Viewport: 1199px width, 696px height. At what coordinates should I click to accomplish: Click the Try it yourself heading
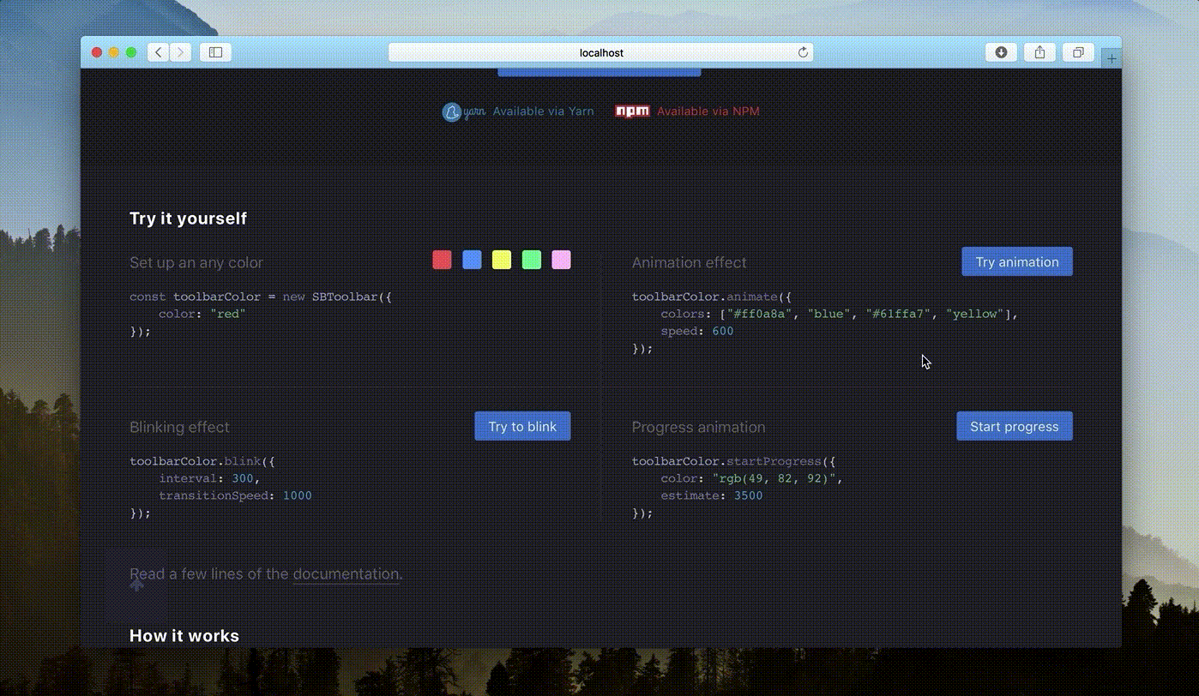tap(188, 219)
